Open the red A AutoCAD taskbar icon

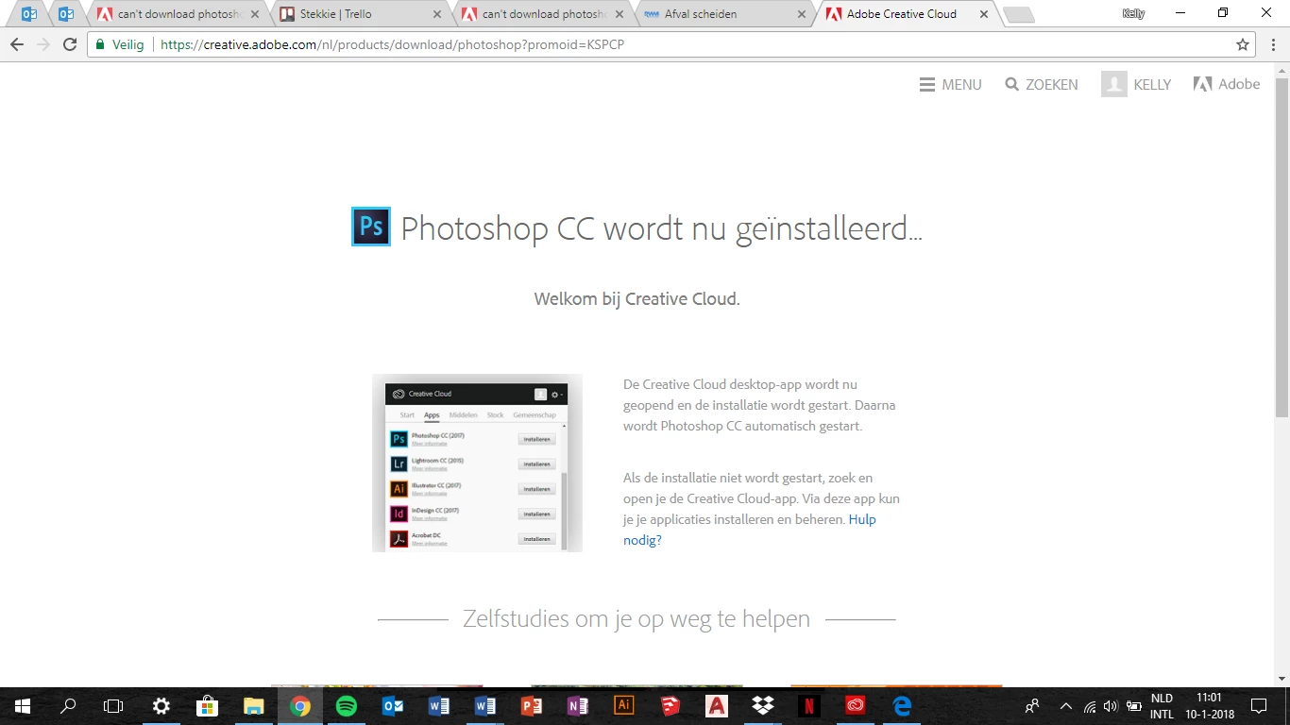(717, 706)
